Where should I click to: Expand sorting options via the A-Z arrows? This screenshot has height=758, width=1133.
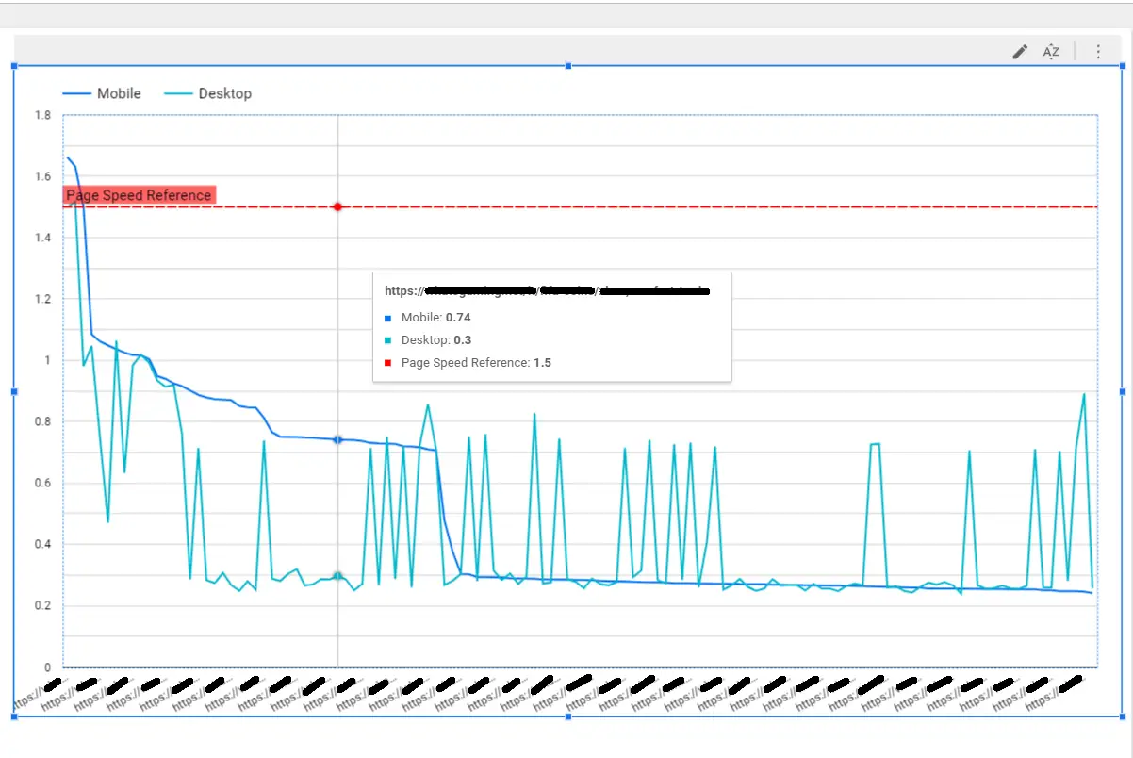pyautogui.click(x=1051, y=52)
